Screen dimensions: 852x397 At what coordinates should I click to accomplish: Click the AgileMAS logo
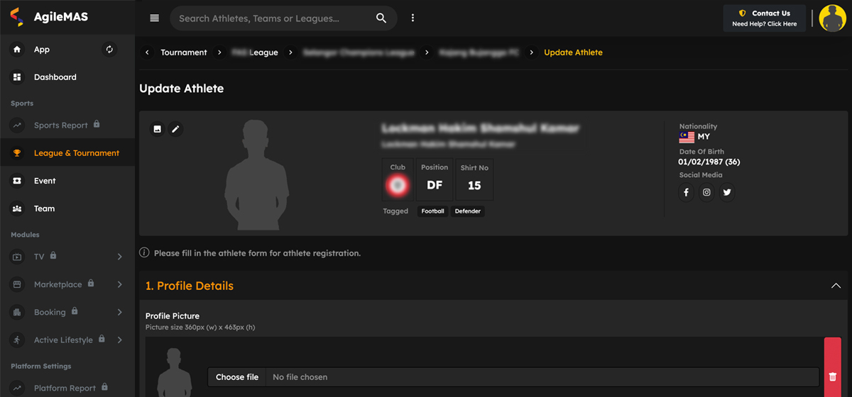point(48,17)
